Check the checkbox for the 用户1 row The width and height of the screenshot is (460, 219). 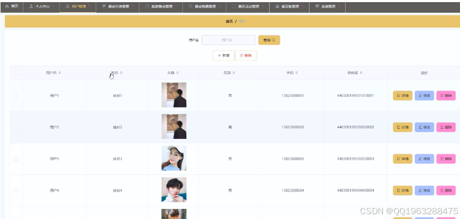point(16,95)
